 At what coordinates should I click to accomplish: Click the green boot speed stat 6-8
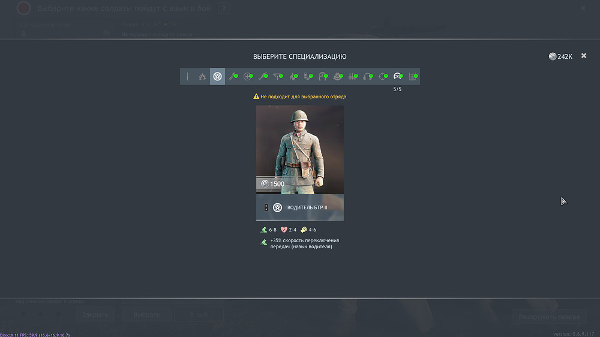coord(268,230)
